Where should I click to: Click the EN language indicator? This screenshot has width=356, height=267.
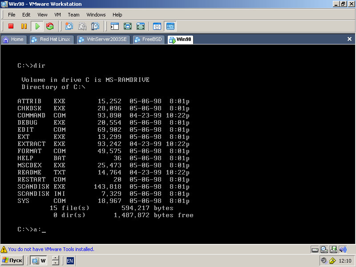[70, 261]
